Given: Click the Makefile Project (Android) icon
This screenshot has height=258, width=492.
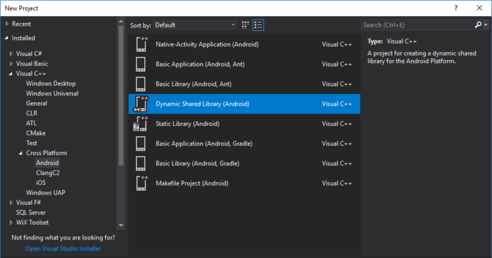Looking at the screenshot, I should tap(141, 183).
